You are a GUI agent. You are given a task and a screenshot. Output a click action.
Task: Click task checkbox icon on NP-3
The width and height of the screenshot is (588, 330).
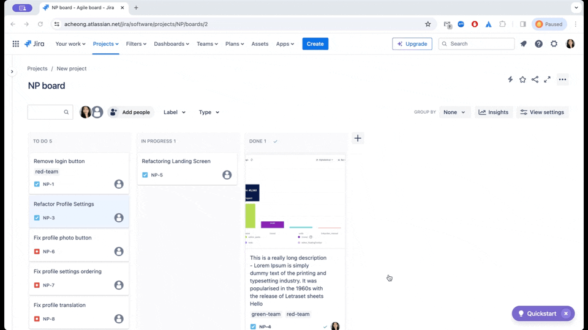[37, 218]
